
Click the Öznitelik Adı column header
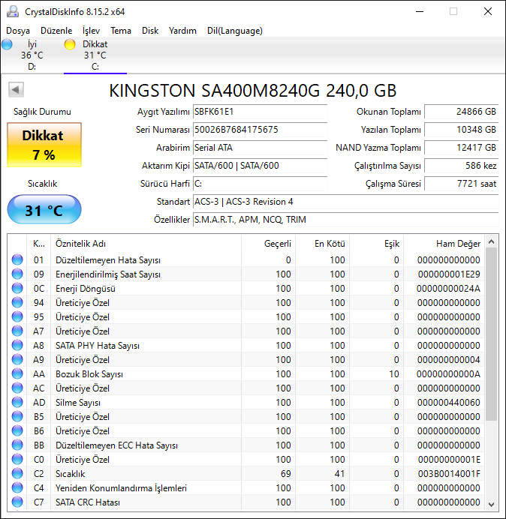click(x=146, y=244)
